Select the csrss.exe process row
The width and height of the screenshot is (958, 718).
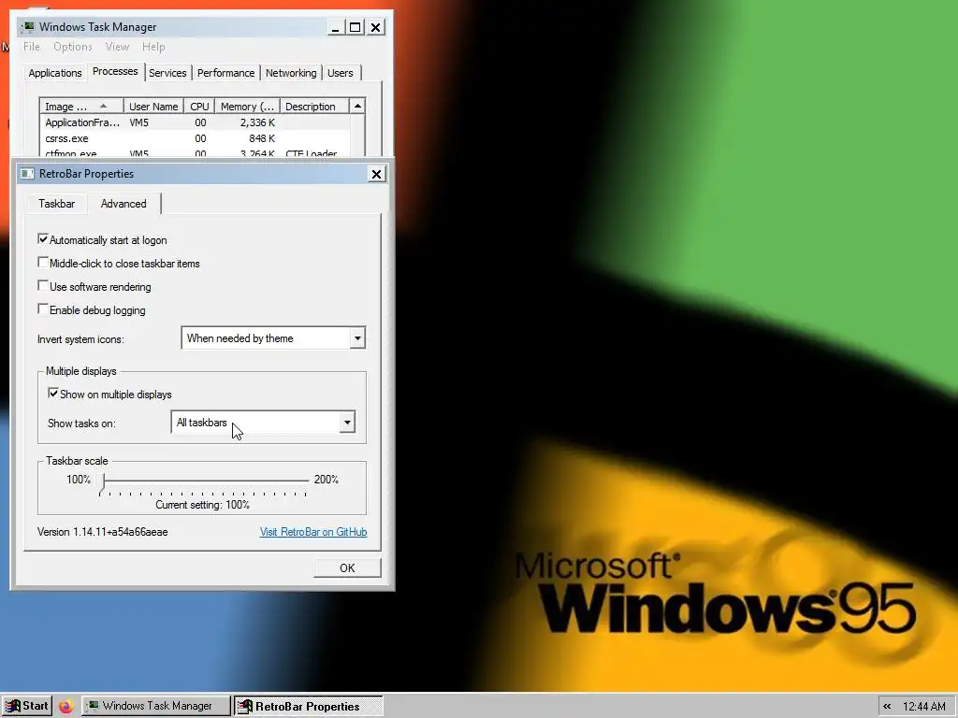(x=195, y=138)
